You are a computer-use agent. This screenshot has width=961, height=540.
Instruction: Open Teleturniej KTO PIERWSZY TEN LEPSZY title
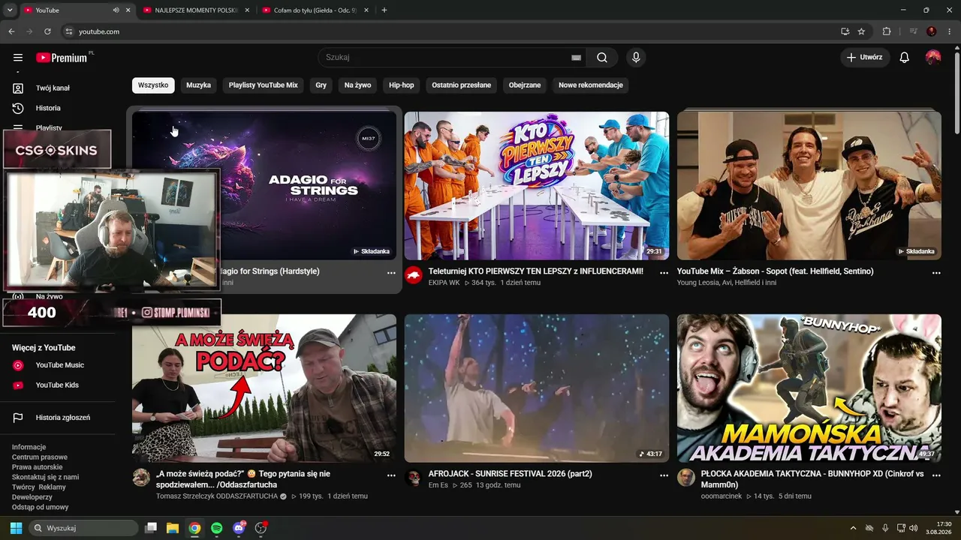[536, 271]
